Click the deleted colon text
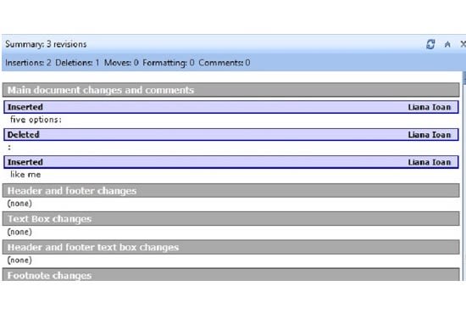Image resolution: width=466 pixels, height=314 pixels. [9, 147]
